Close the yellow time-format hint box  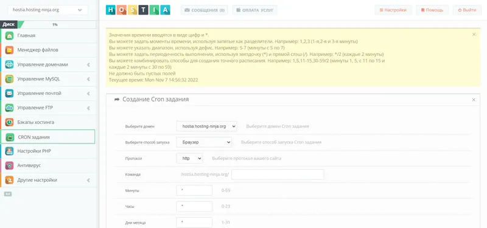pos(474,35)
